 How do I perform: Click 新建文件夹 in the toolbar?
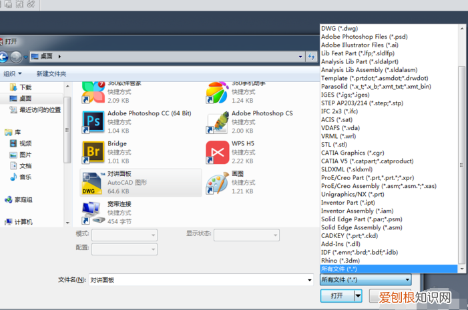click(52, 73)
